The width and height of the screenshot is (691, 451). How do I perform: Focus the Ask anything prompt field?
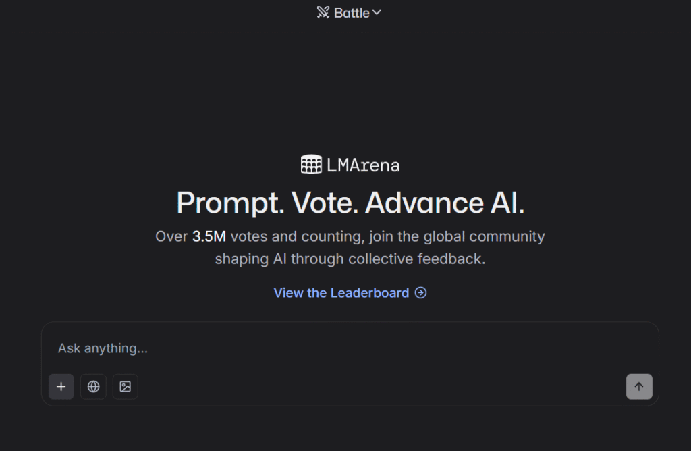(x=350, y=348)
